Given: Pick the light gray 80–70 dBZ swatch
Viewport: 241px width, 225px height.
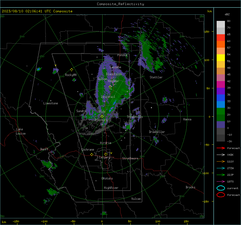Looking at the screenshot, I should click(221, 24).
